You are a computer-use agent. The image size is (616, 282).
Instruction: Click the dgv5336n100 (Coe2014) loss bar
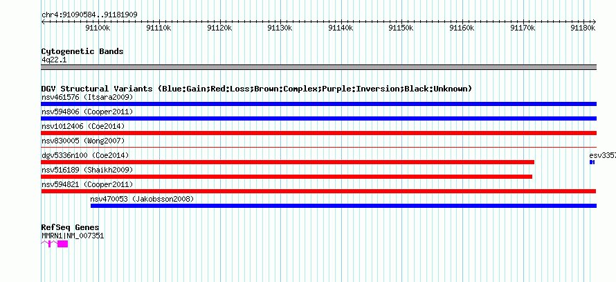(x=287, y=162)
